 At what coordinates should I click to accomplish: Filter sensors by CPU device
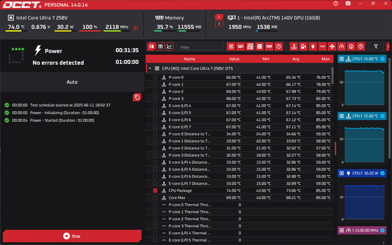tap(231, 47)
